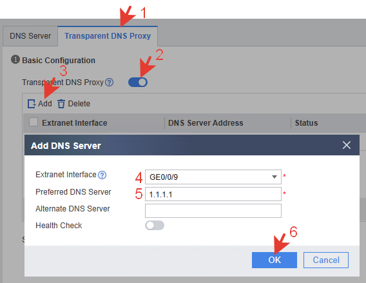This screenshot has height=283, width=366.
Task: Click the Extranet Interface column header
Action: pos(75,123)
